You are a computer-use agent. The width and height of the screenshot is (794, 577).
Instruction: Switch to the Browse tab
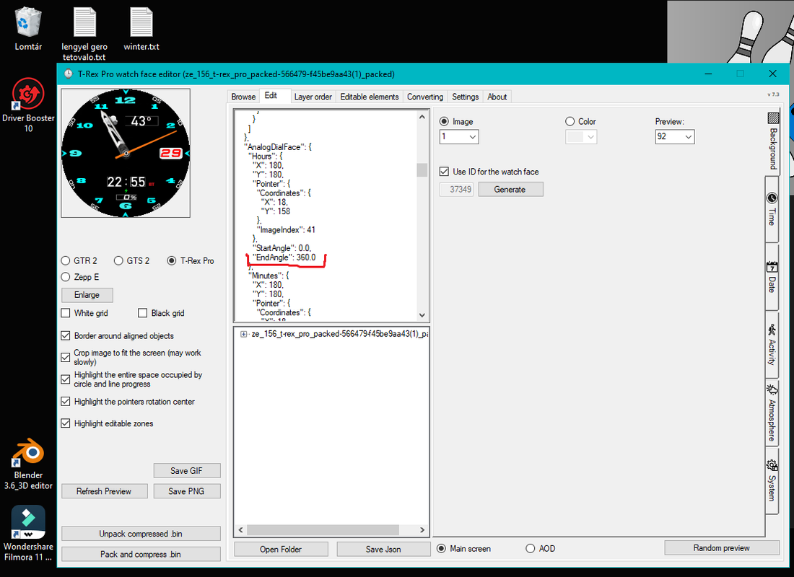pos(243,97)
